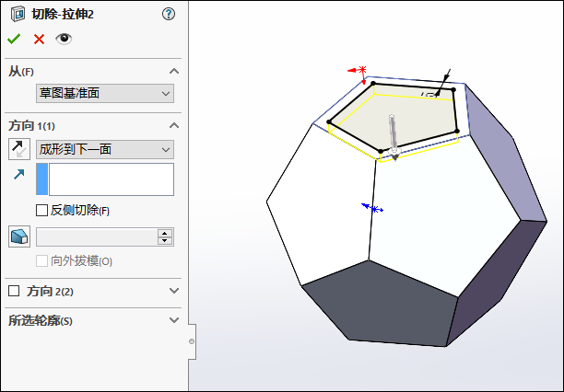The height and width of the screenshot is (392, 564).
Task: Confirm the cut-extrude with green checkmark
Action: pyautogui.click(x=14, y=39)
